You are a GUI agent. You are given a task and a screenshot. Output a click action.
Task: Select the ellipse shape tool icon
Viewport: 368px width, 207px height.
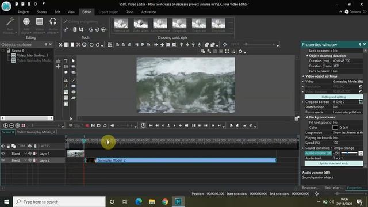coord(74,92)
